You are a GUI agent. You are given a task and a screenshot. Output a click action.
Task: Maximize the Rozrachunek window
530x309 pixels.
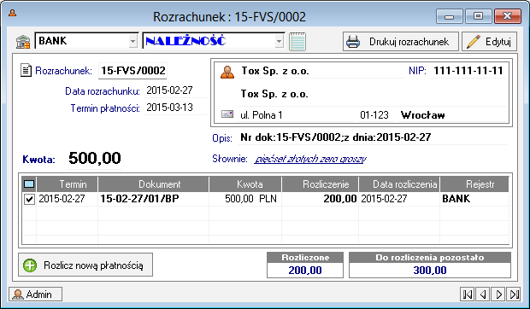pyautogui.click(x=478, y=16)
